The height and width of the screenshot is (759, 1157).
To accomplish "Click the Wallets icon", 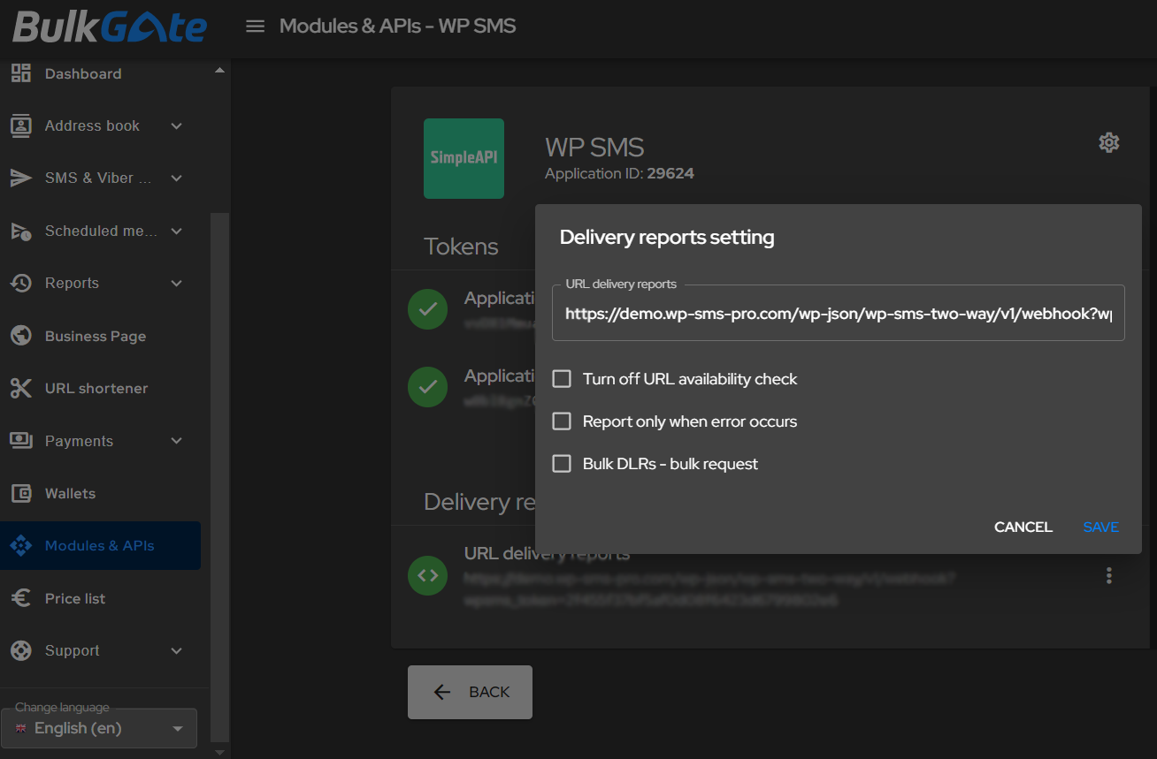I will pyautogui.click(x=20, y=493).
